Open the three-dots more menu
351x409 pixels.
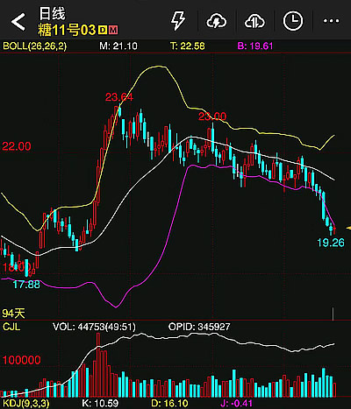(331, 21)
